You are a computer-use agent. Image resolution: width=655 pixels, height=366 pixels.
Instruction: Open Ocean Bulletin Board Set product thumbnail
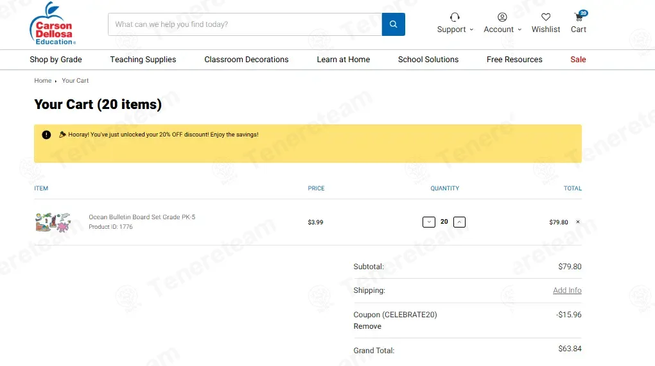point(53,222)
